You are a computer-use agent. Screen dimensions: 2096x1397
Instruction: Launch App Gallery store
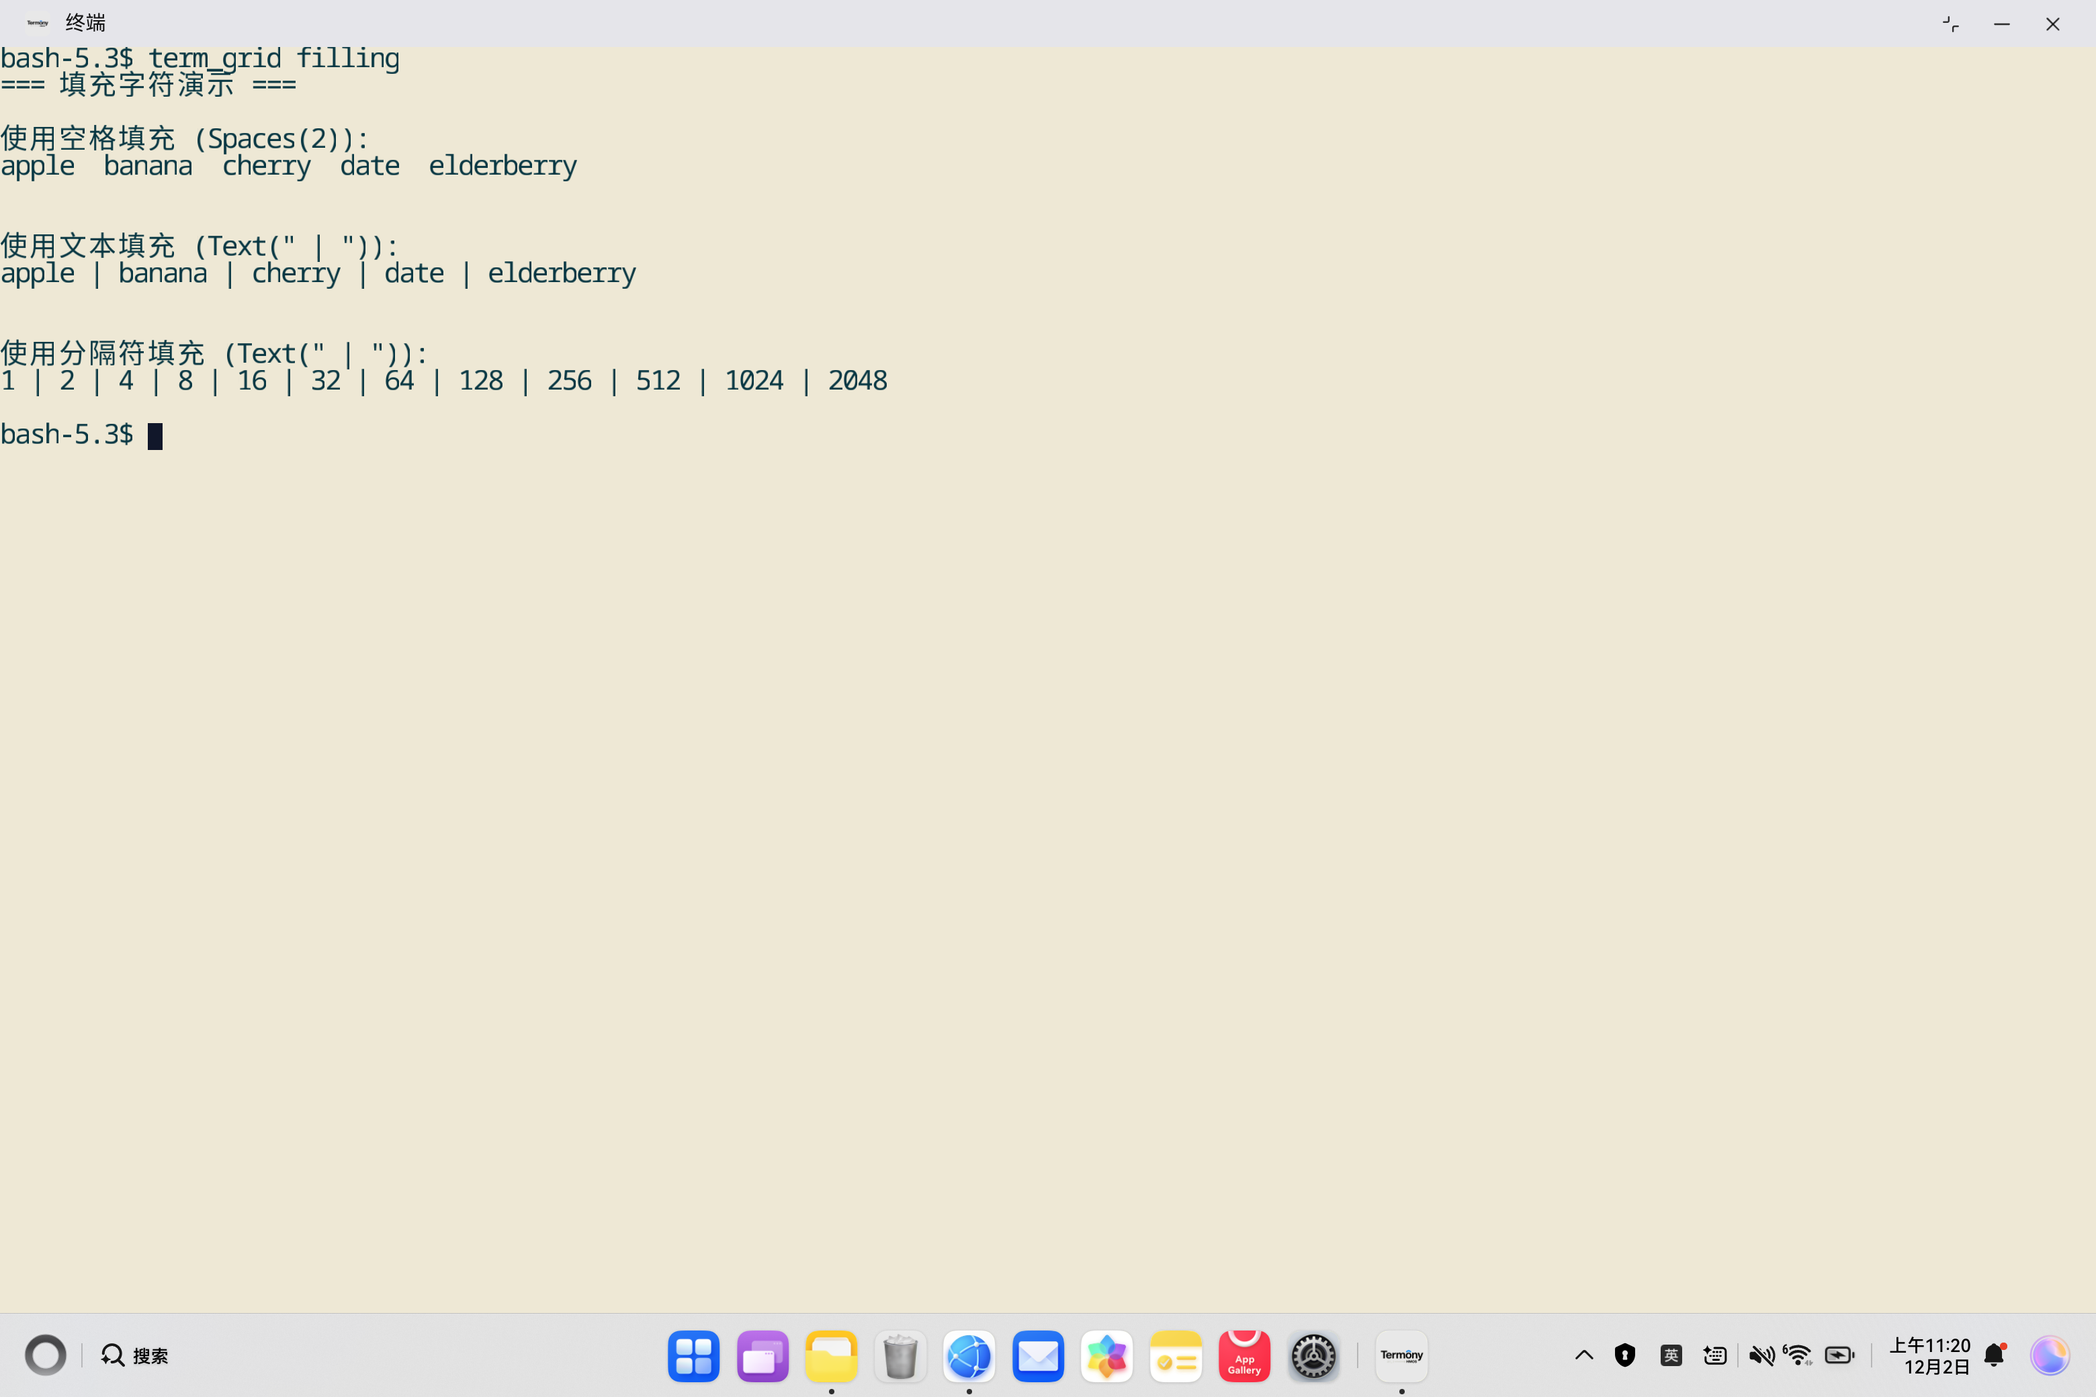point(1244,1356)
